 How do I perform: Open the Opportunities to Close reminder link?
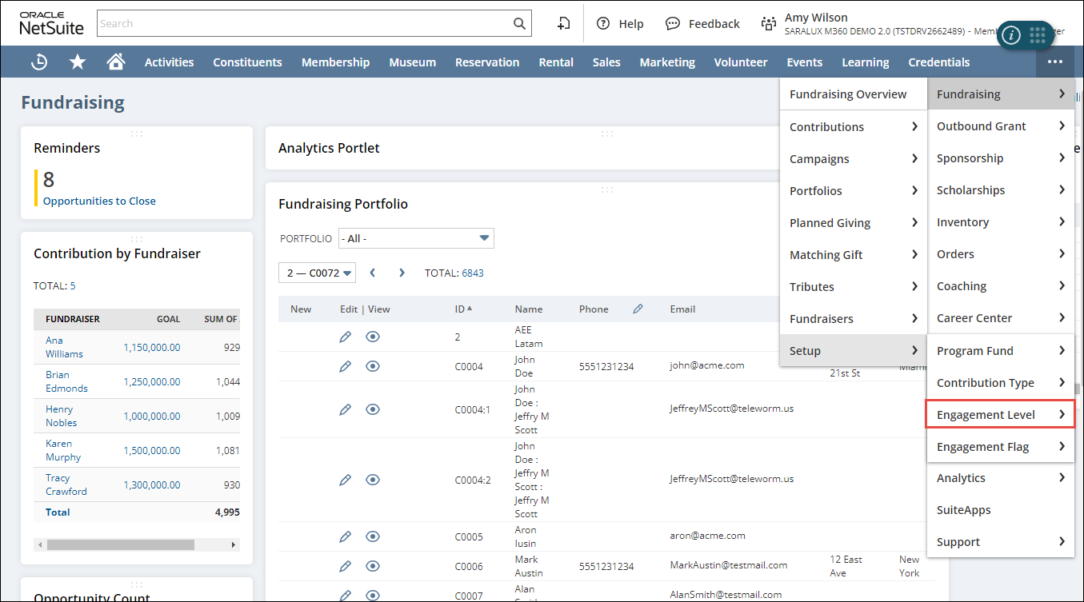click(99, 201)
